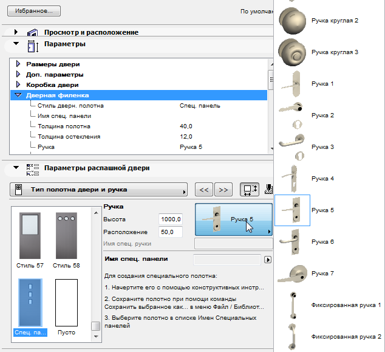Click the value 12,0 for Толщина остекления
The height and width of the screenshot is (352, 385).
point(186,136)
